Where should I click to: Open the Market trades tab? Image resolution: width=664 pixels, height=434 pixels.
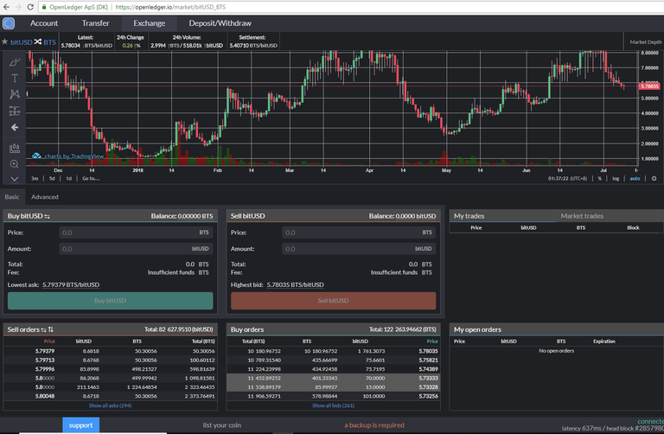pyautogui.click(x=582, y=216)
